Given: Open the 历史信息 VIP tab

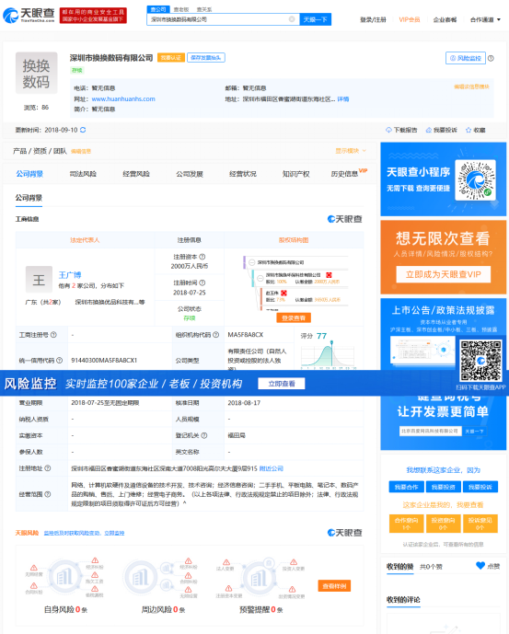Looking at the screenshot, I should click(349, 173).
